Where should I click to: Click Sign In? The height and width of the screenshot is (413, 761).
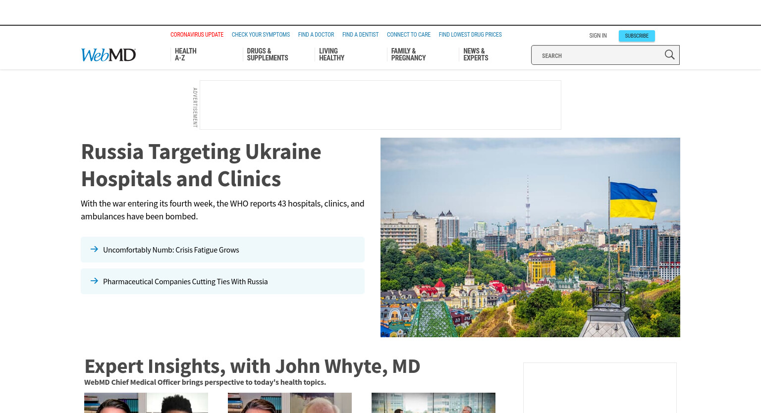[598, 36]
